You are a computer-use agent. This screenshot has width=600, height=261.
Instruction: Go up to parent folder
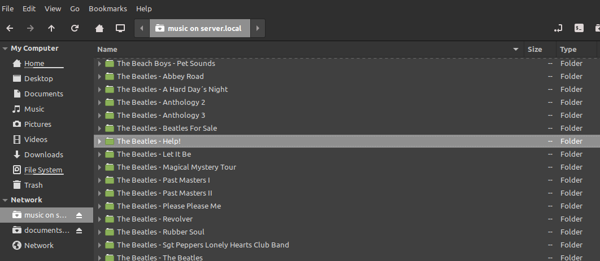click(x=51, y=28)
